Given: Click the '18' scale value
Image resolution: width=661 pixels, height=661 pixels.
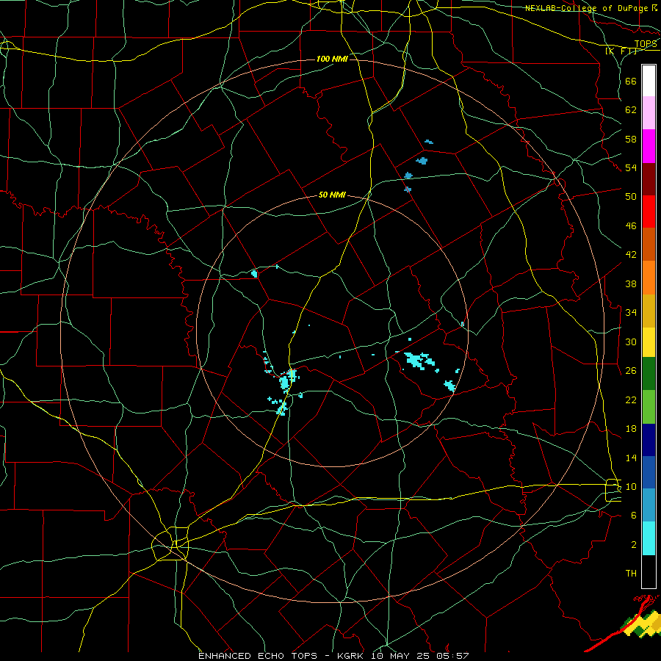Looking at the screenshot, I should pyautogui.click(x=631, y=429).
